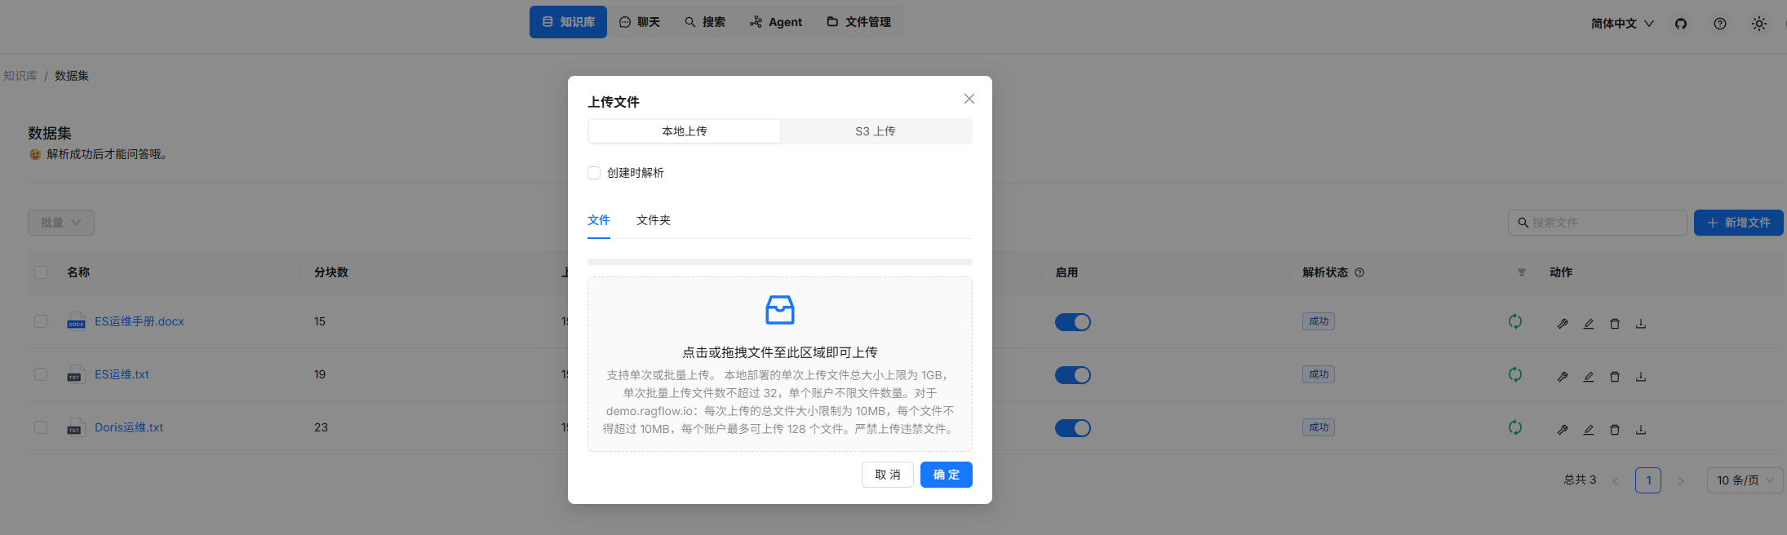Viewport: 1787px width, 535px height.
Task: Download Doris运维.txt
Action: coord(1641,430)
